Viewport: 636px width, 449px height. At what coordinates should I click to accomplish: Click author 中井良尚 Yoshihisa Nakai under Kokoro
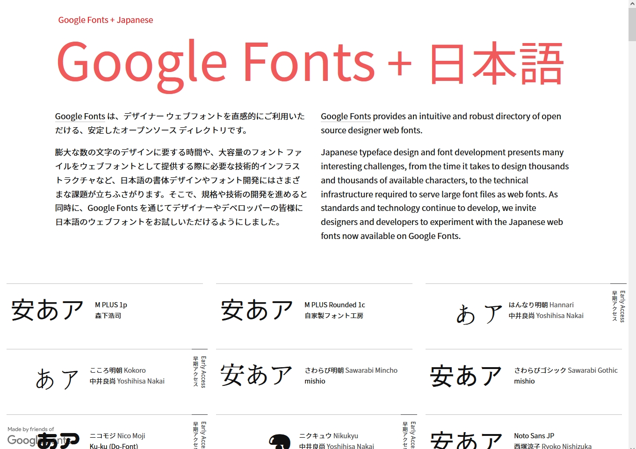pos(127,381)
